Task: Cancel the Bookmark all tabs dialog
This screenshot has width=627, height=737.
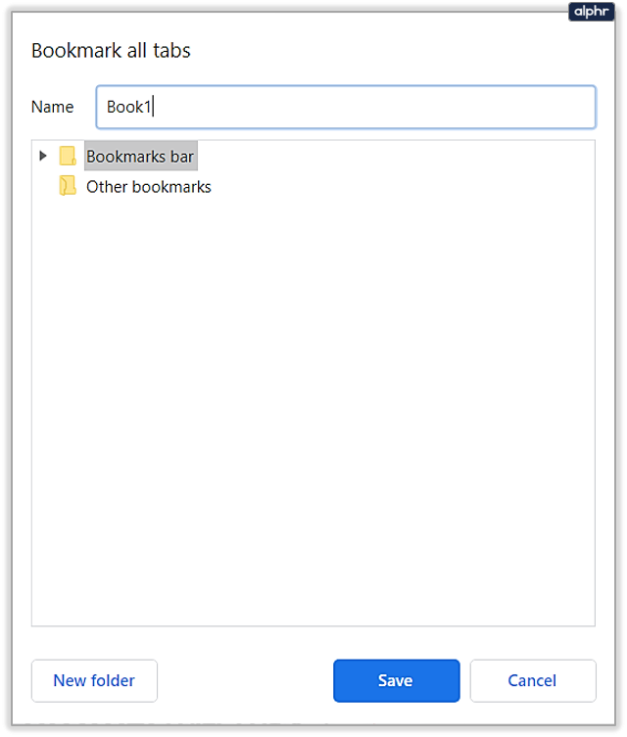Action: pos(532,680)
